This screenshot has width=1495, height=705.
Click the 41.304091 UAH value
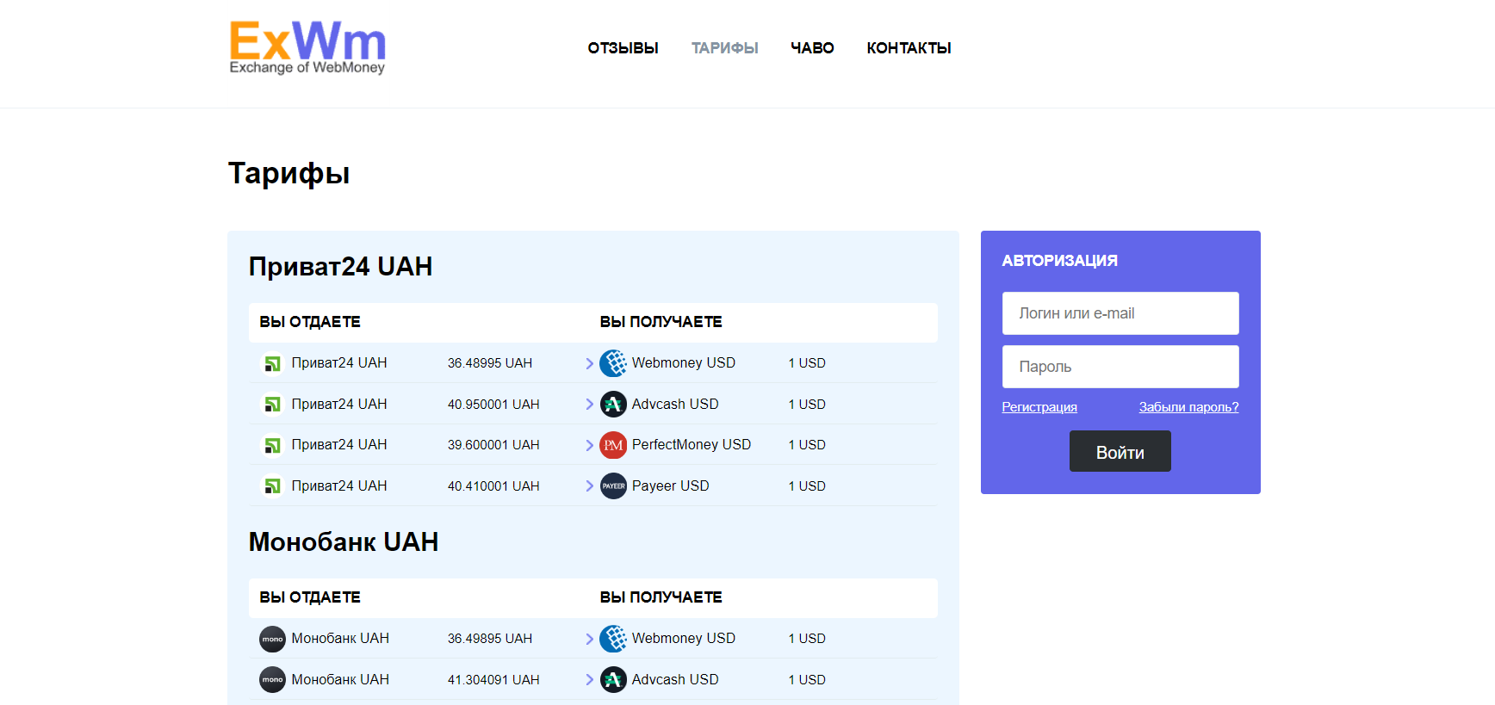coord(493,680)
